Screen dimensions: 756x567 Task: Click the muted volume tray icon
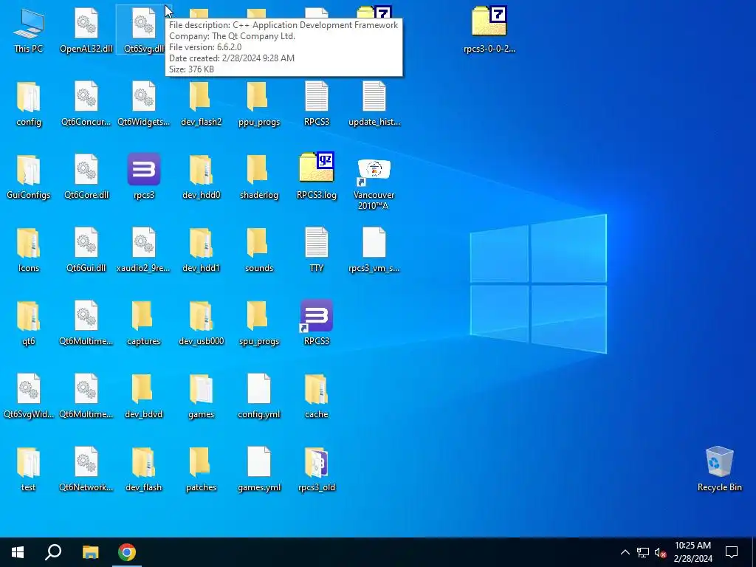661,552
